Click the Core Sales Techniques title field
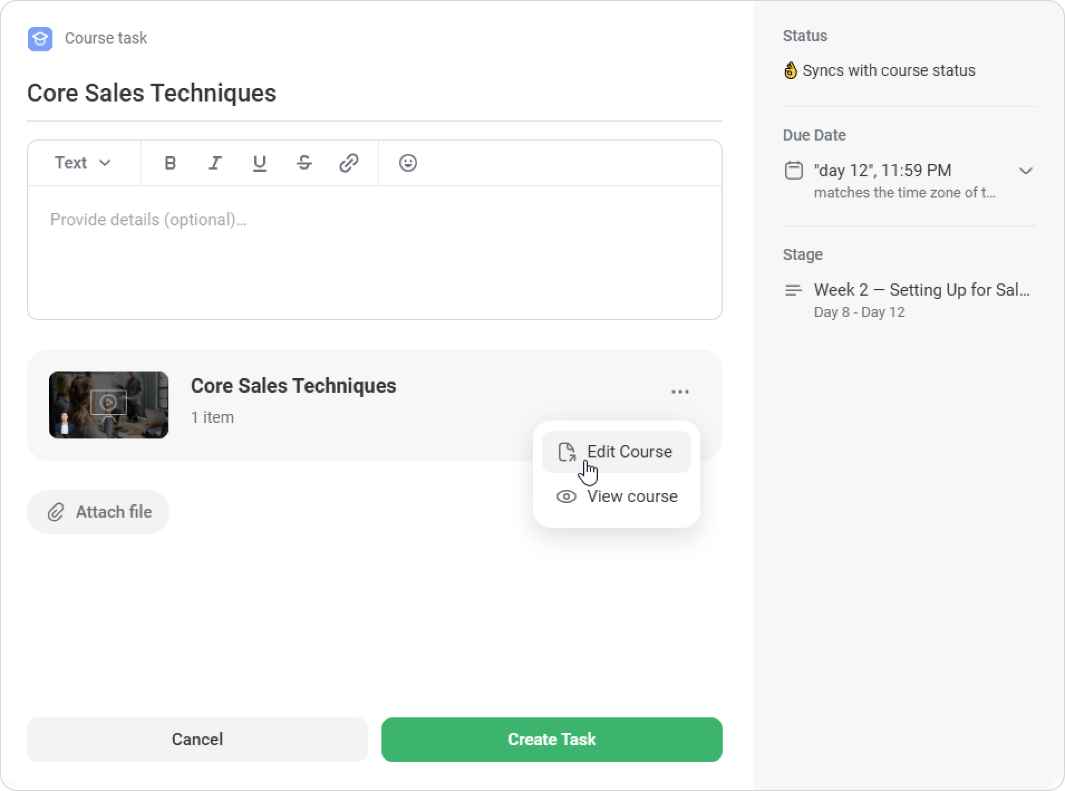The width and height of the screenshot is (1065, 791). click(x=374, y=93)
